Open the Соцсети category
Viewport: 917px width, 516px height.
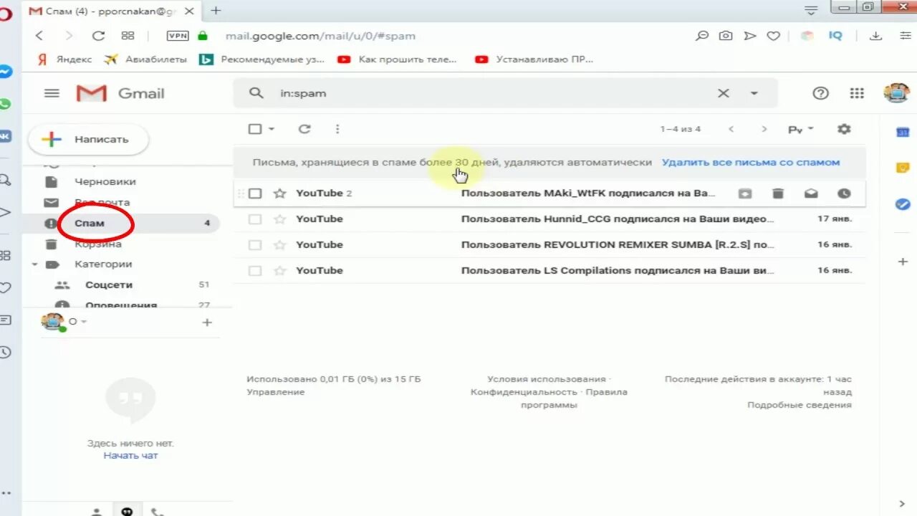tap(109, 285)
